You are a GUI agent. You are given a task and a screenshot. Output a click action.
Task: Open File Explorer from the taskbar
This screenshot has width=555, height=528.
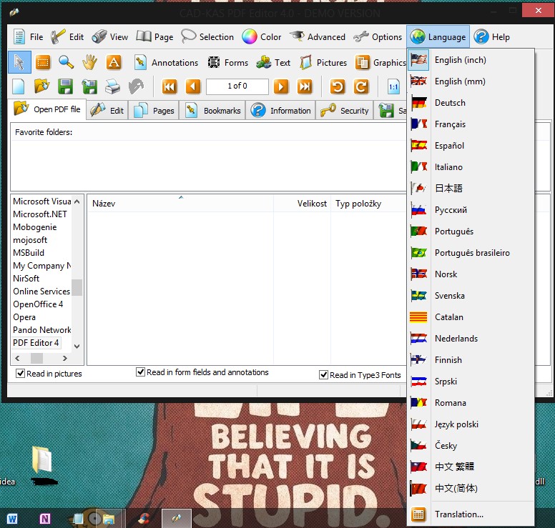coord(109,519)
